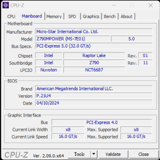160x160 pixels.
Task: Select BIOS brand American Megatrends International LLC.
Action: coord(94,89)
